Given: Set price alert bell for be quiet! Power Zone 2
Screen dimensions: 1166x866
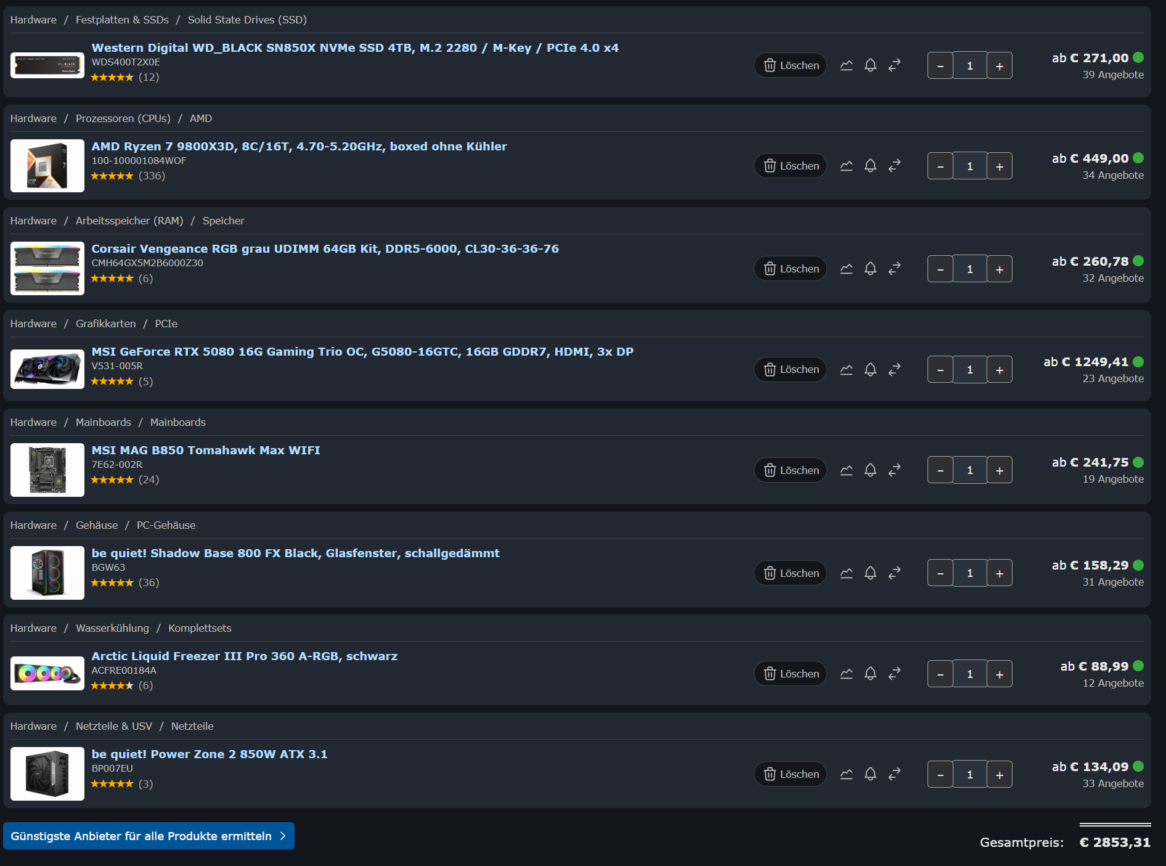Looking at the screenshot, I should (x=870, y=774).
